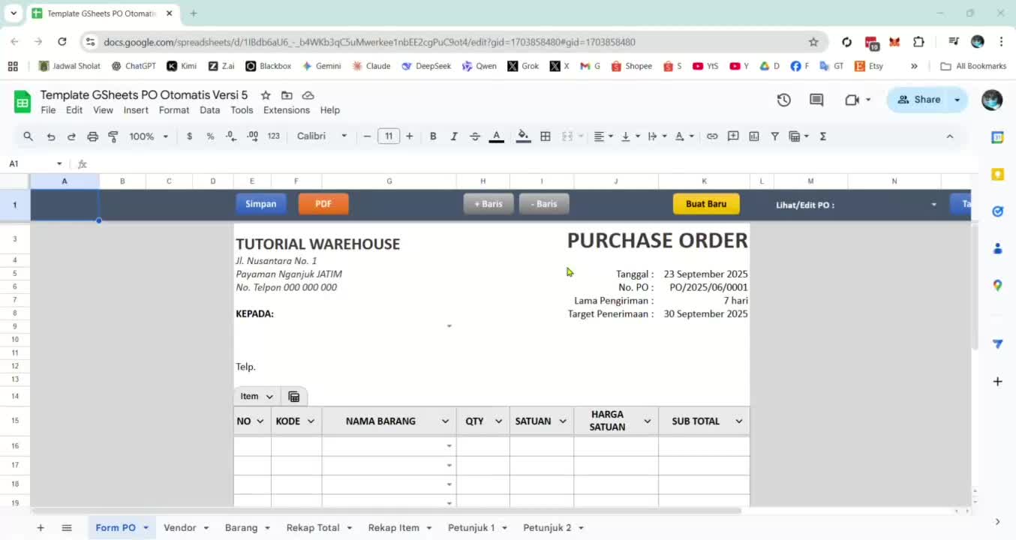Image resolution: width=1016 pixels, height=540 pixels.
Task: Open the borders tool in toolbar
Action: [x=546, y=136]
